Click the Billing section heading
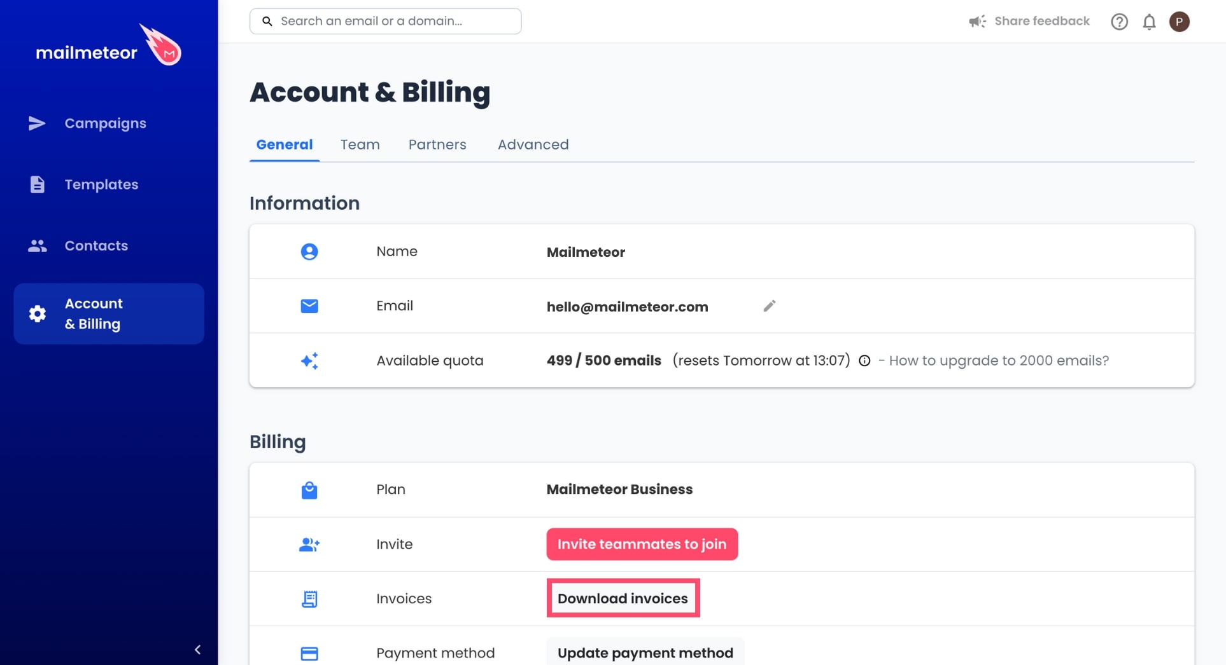This screenshot has width=1226, height=665. click(x=278, y=442)
